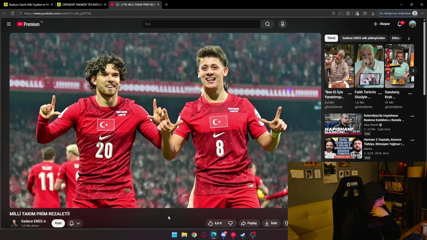
Task: Show more filter chips with right arrow
Action: (409, 38)
